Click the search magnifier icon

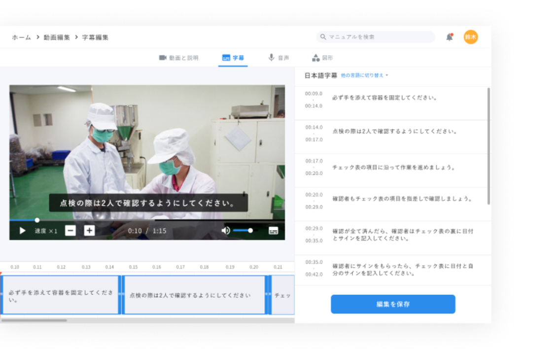tap(323, 36)
